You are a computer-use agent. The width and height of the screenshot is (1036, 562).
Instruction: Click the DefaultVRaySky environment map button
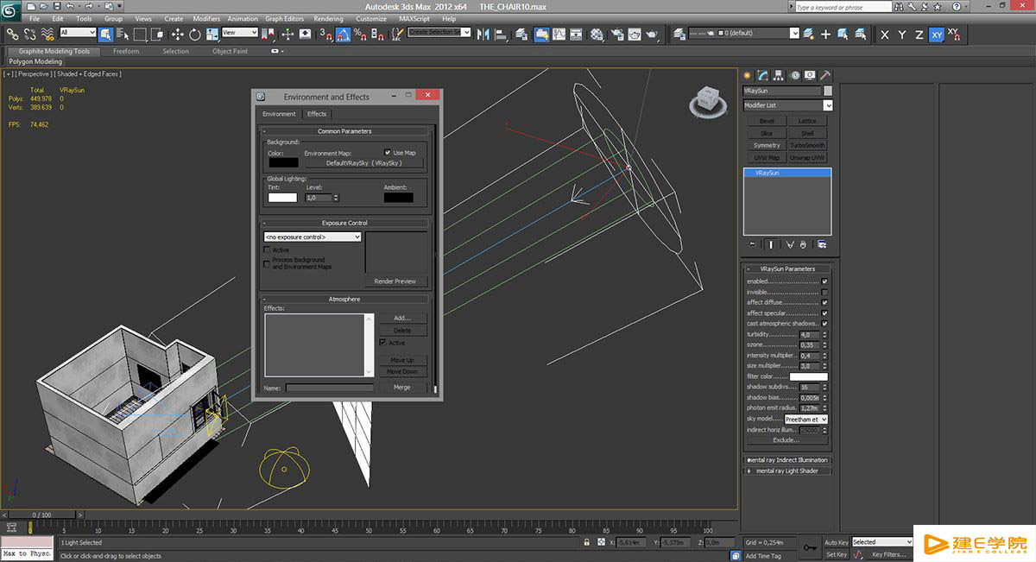pyautogui.click(x=363, y=163)
